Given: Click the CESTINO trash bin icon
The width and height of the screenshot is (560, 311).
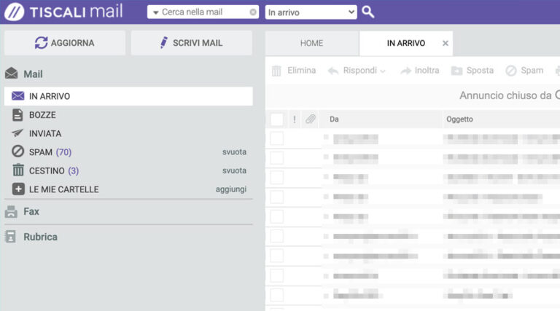Looking at the screenshot, I should coord(18,170).
